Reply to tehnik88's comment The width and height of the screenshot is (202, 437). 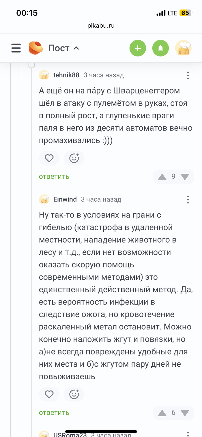[54, 177]
